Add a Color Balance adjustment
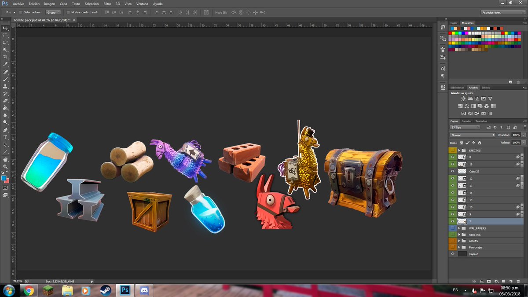The width and height of the screenshot is (528, 297). click(x=467, y=106)
